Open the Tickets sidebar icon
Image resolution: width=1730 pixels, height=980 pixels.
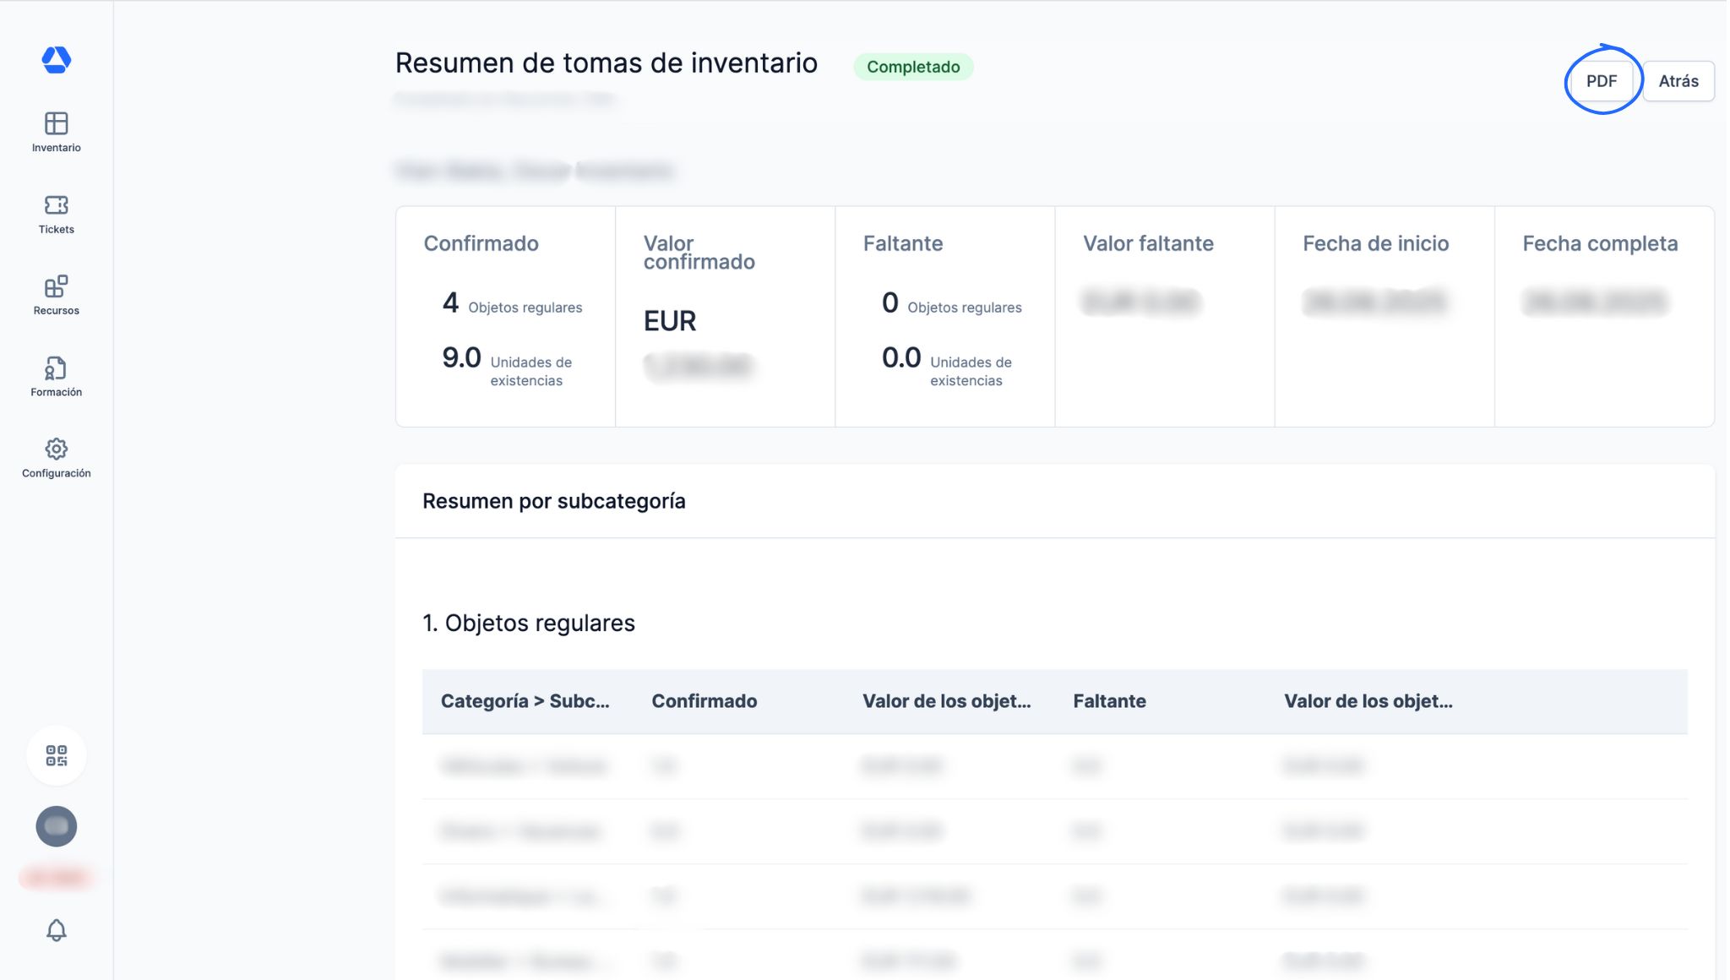[56, 205]
